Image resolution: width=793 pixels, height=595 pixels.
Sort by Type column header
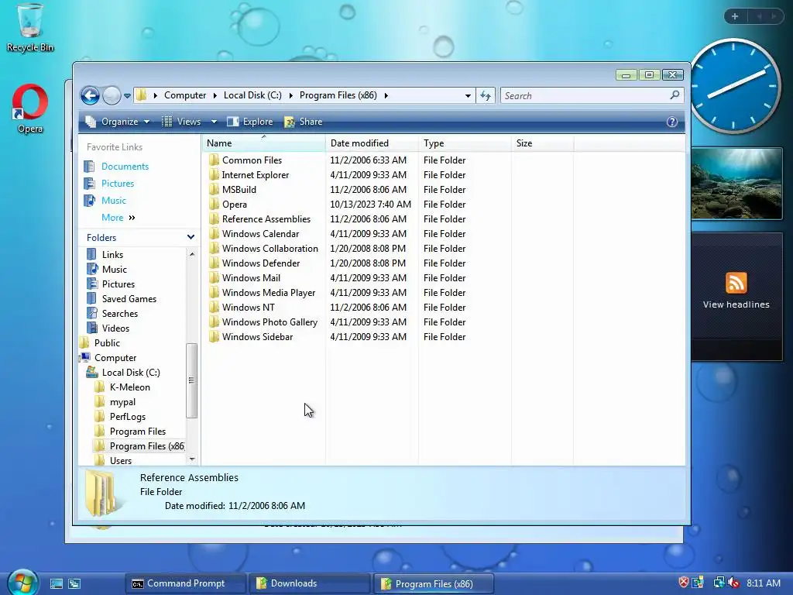[465, 143]
